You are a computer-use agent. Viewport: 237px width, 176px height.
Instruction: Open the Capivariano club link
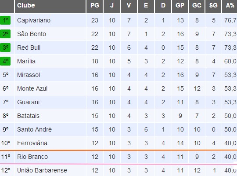34,20
